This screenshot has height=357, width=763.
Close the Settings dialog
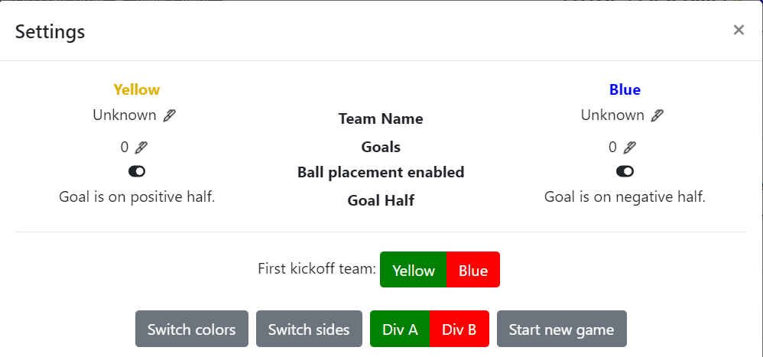(x=739, y=31)
